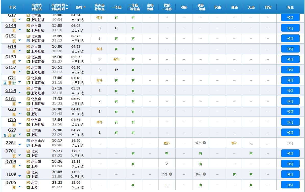Click the 预订 button for train G19
305x192 pixels.
tap(290, 49)
